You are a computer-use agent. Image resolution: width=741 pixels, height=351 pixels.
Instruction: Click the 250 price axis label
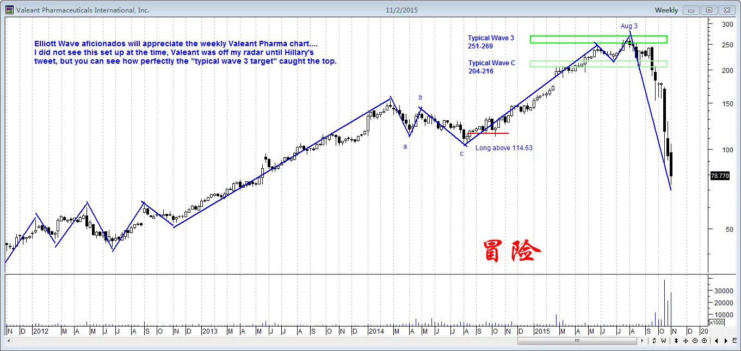tap(727, 45)
